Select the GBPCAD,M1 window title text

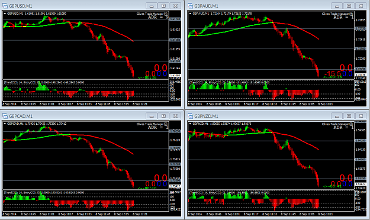(21, 116)
